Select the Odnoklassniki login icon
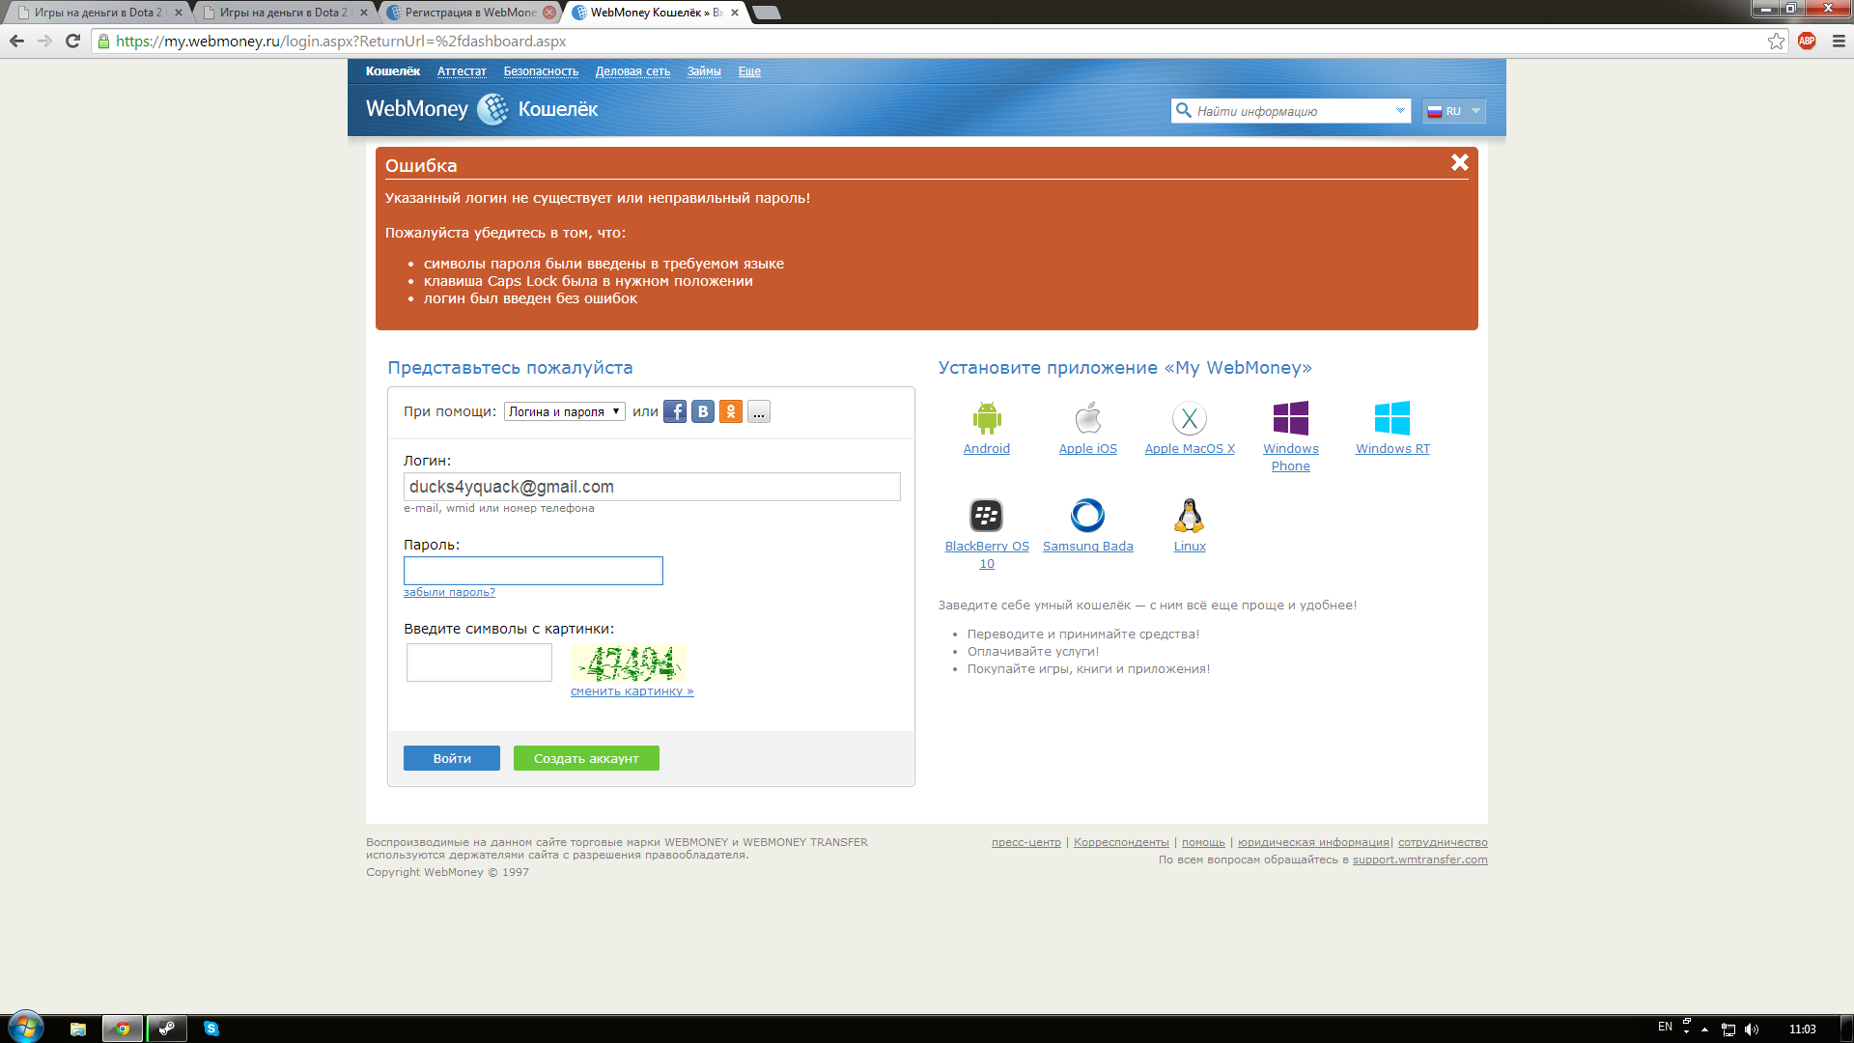The image size is (1854, 1043). tap(731, 411)
